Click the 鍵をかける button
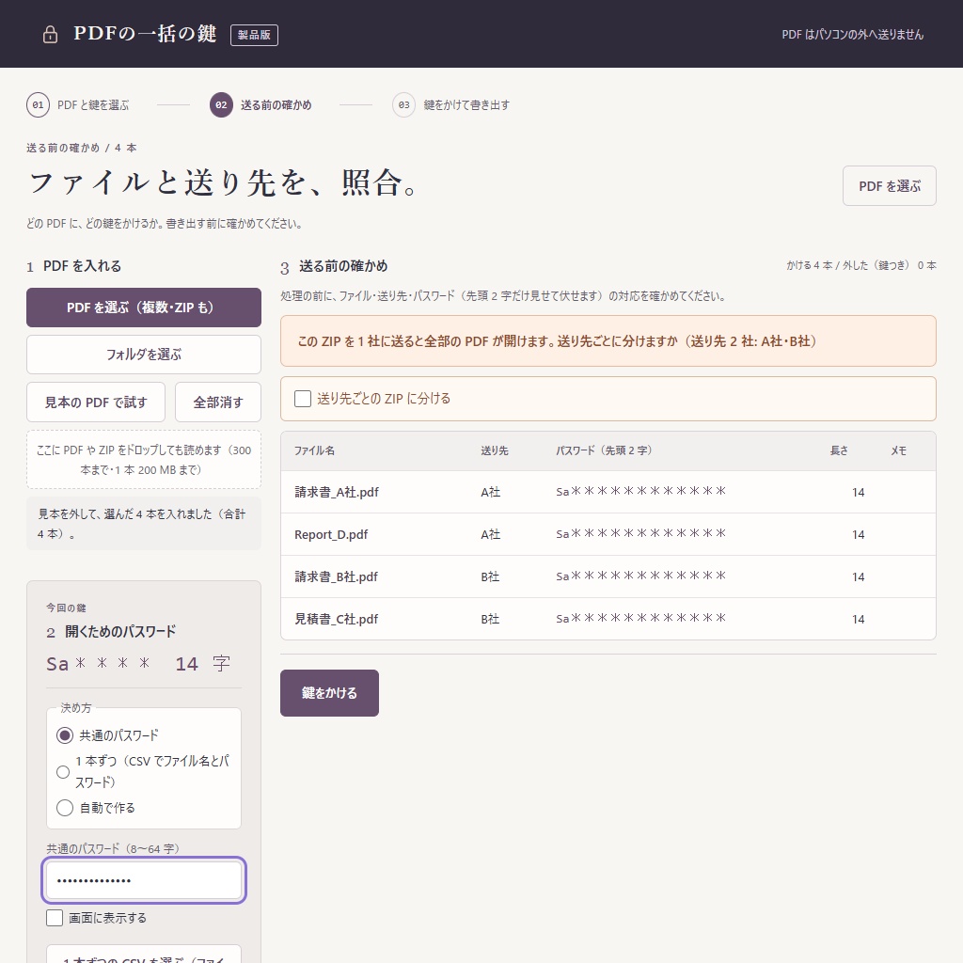The width and height of the screenshot is (963, 963). click(x=329, y=693)
